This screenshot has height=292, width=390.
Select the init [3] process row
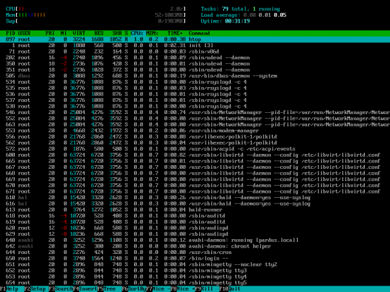[195, 45]
